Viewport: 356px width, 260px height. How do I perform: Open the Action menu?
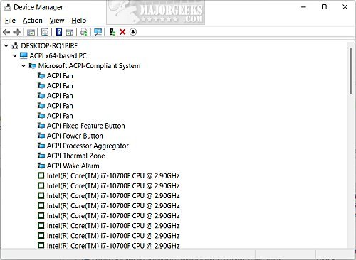33,21
